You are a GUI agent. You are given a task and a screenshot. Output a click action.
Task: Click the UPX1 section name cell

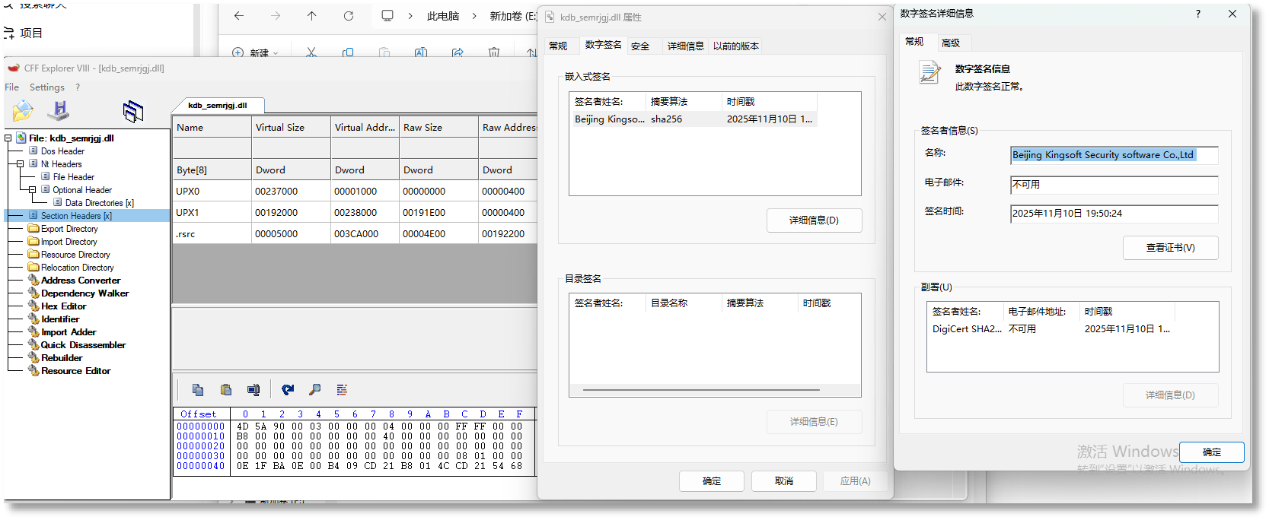coord(212,213)
